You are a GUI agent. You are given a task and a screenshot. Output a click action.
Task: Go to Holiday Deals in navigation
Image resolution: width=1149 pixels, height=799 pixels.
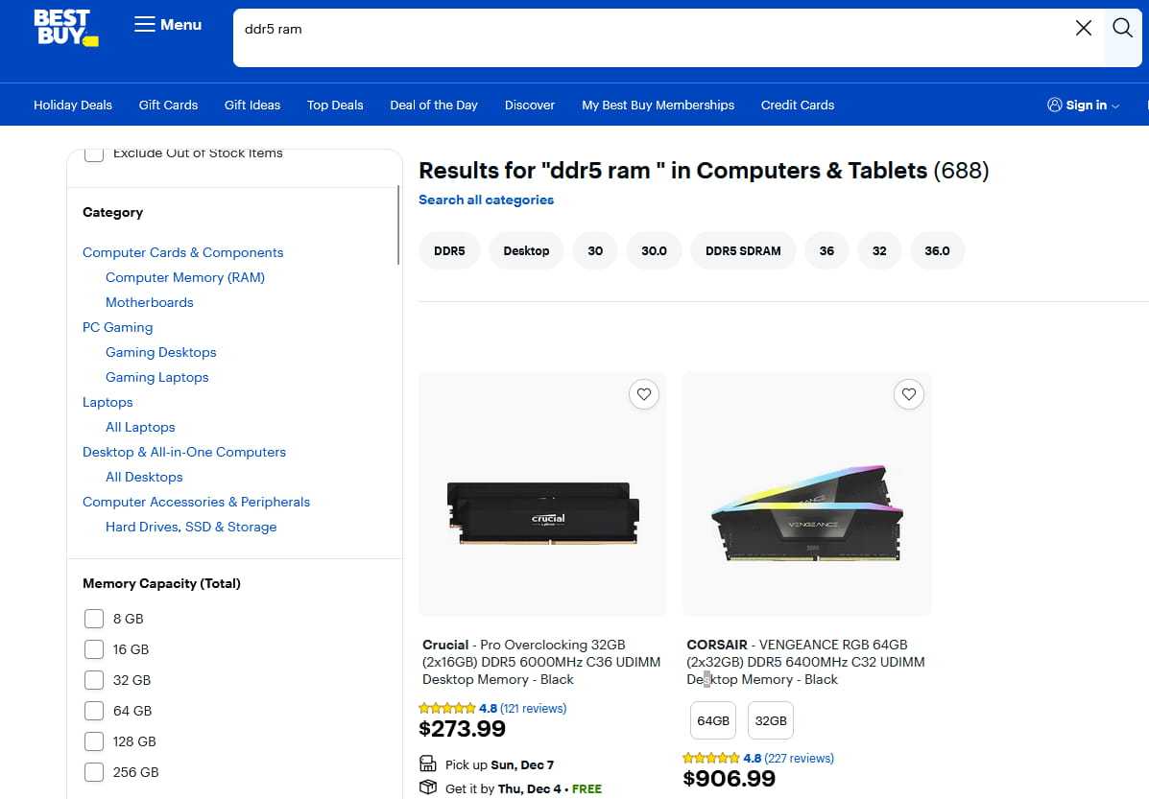pyautogui.click(x=73, y=106)
